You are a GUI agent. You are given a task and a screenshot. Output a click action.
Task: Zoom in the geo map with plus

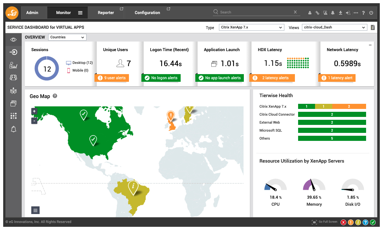click(x=34, y=111)
